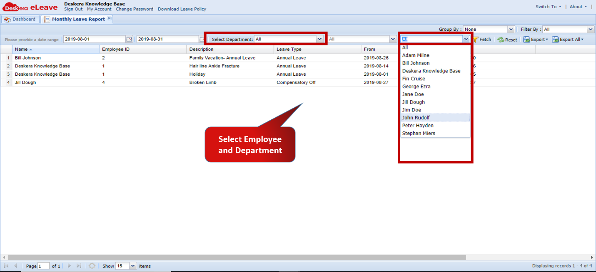Go to first page arrow
The height and width of the screenshot is (272, 596).
tap(6, 266)
